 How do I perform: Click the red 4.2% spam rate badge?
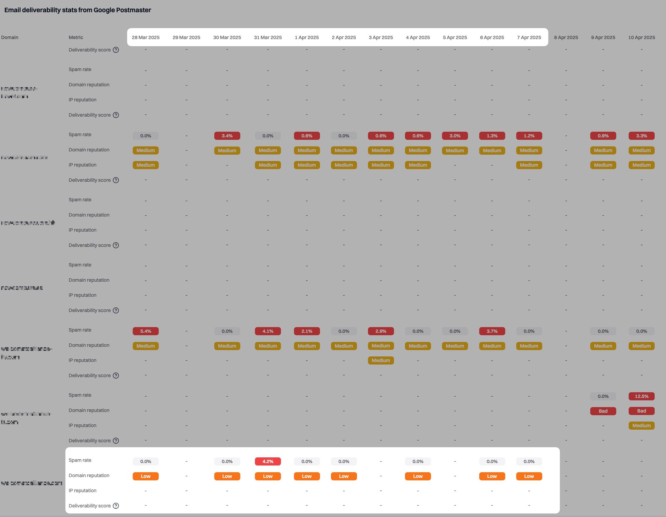coord(267,461)
